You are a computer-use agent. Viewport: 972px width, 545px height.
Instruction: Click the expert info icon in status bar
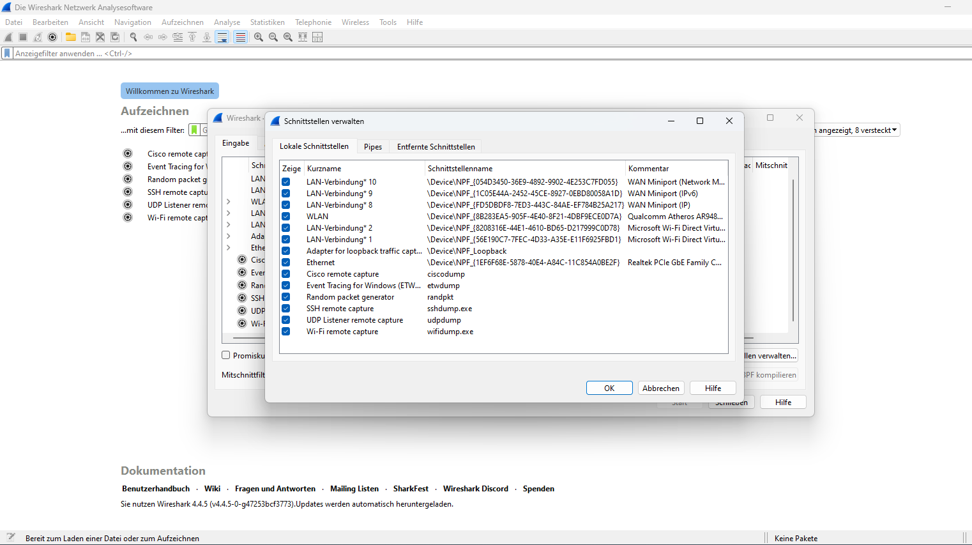[11, 537]
